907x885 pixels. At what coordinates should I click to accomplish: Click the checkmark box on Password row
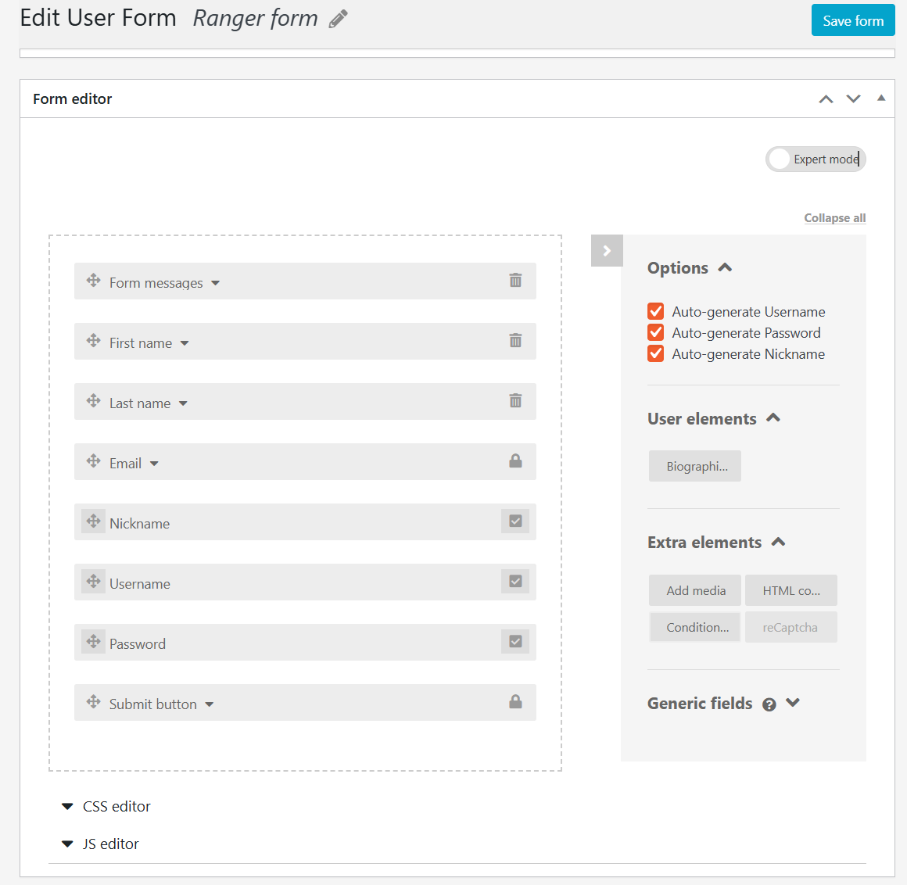point(515,642)
